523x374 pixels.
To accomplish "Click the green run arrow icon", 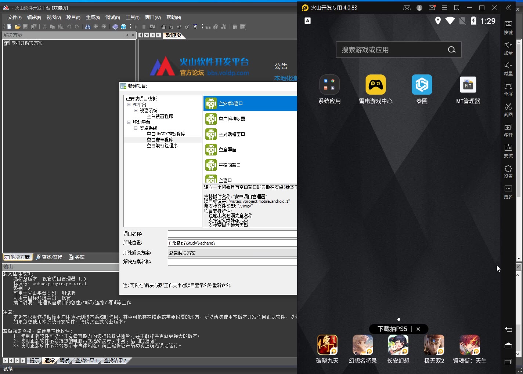I will (x=136, y=27).
